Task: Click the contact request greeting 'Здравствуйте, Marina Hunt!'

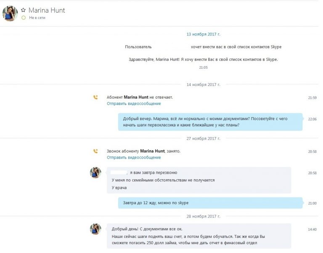Action: coord(203,59)
